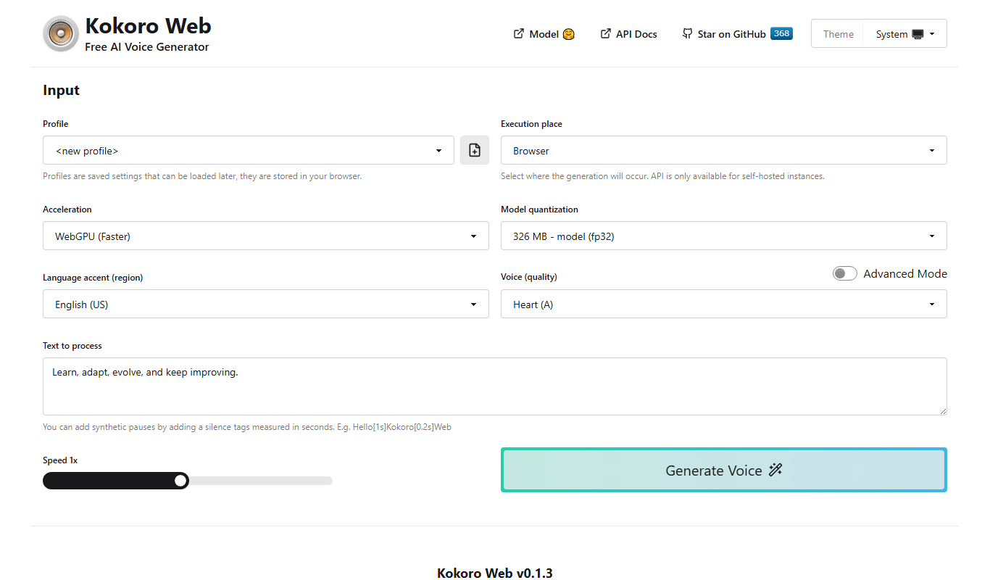The image size is (990, 580).
Task: Click the Theme label
Action: click(838, 34)
